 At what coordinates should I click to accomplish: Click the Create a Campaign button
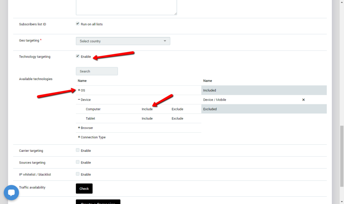pyautogui.click(x=98, y=202)
